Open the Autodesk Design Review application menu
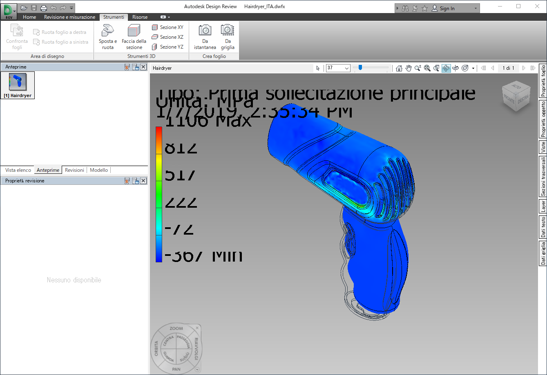Image resolution: width=547 pixels, height=375 pixels. click(10, 11)
